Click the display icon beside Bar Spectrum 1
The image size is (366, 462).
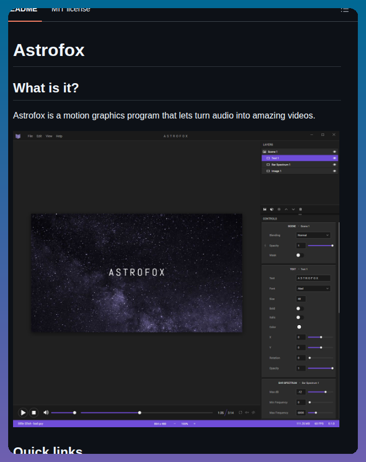268,165
